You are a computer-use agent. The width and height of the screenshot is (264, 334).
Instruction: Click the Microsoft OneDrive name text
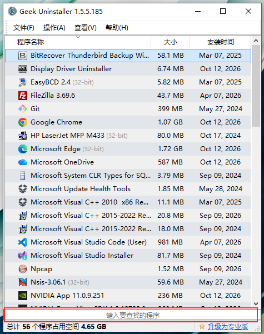click(62, 162)
